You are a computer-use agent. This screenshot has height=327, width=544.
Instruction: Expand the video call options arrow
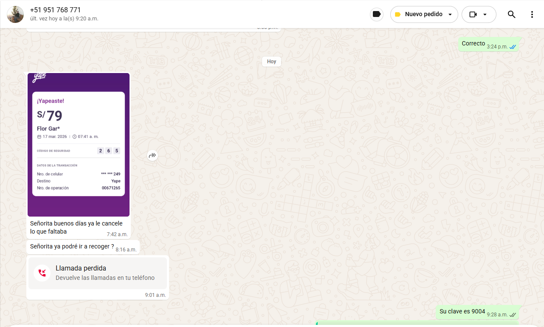[x=485, y=14]
